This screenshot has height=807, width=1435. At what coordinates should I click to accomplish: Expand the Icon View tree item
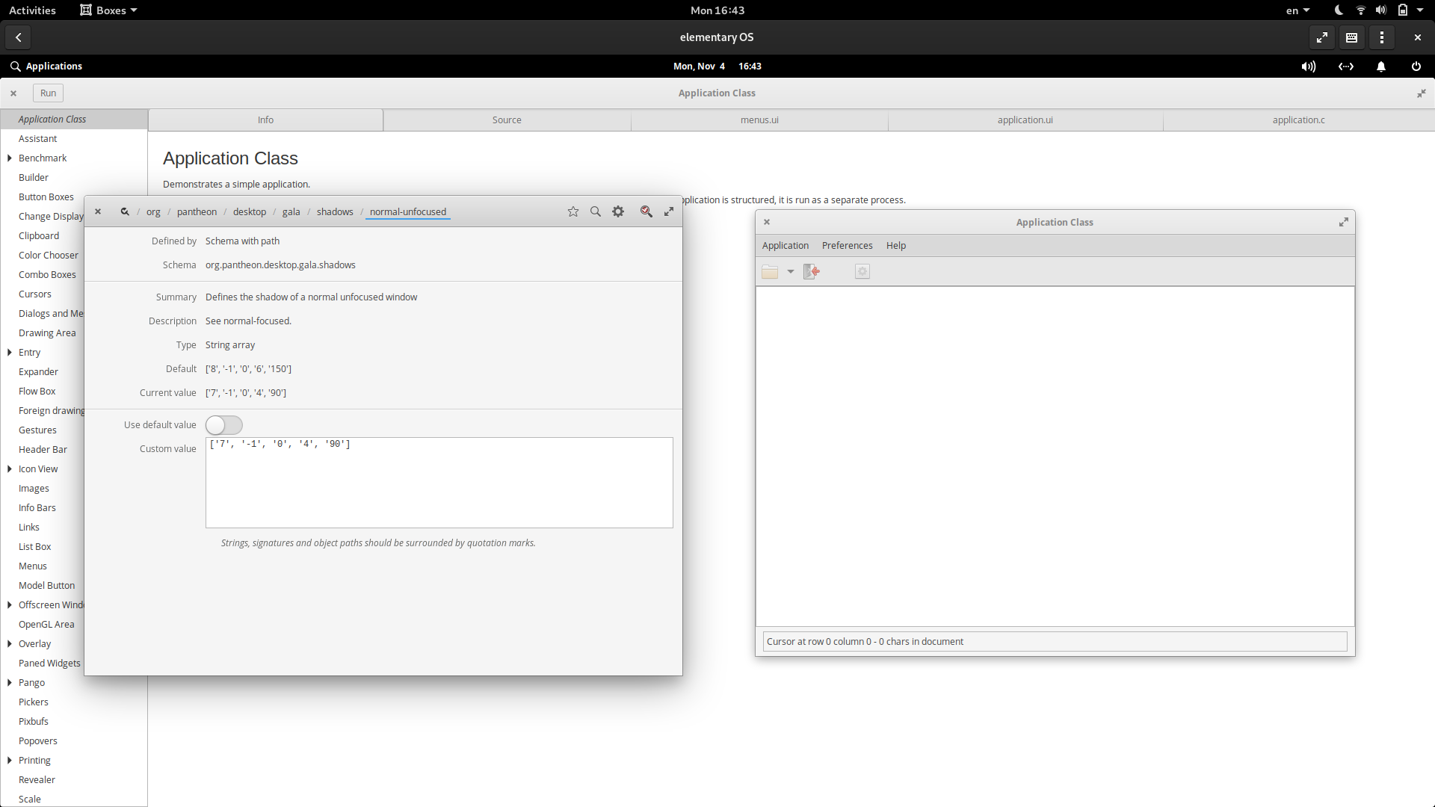(10, 469)
